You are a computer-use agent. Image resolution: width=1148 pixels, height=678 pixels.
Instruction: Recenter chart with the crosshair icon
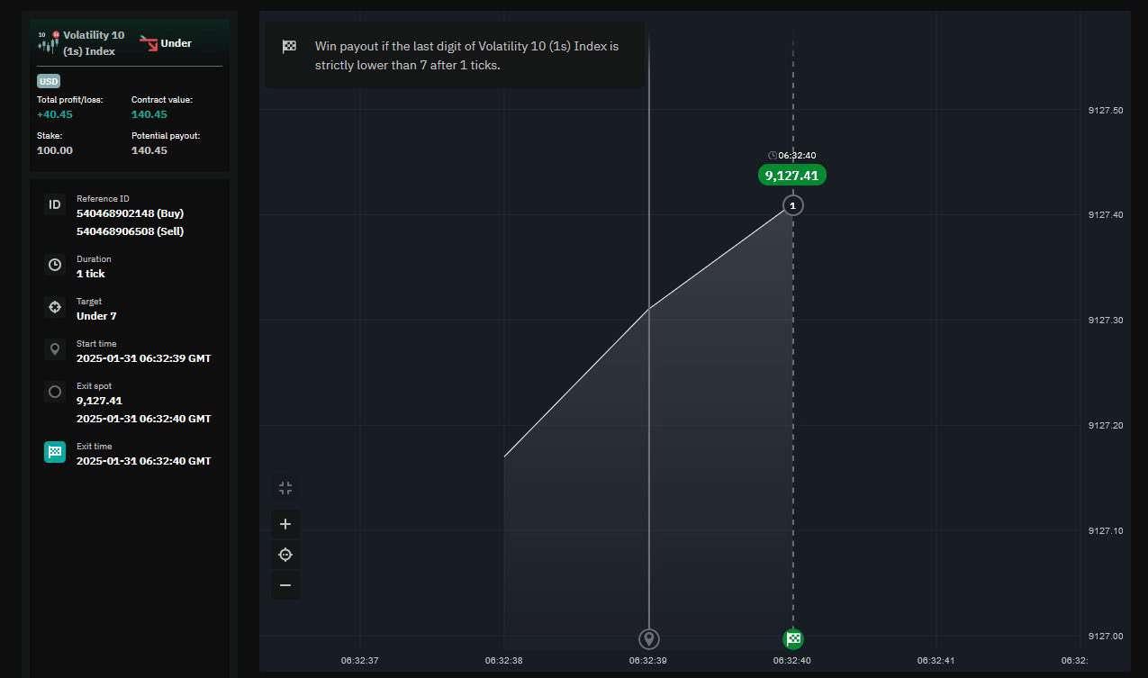coord(285,555)
